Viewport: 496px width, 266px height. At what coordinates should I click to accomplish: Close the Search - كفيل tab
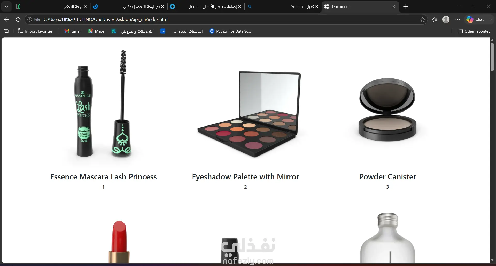tap(317, 7)
